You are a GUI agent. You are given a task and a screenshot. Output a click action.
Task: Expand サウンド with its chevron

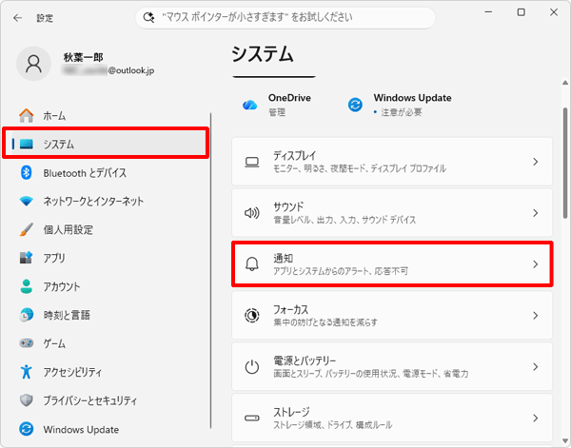click(x=535, y=213)
